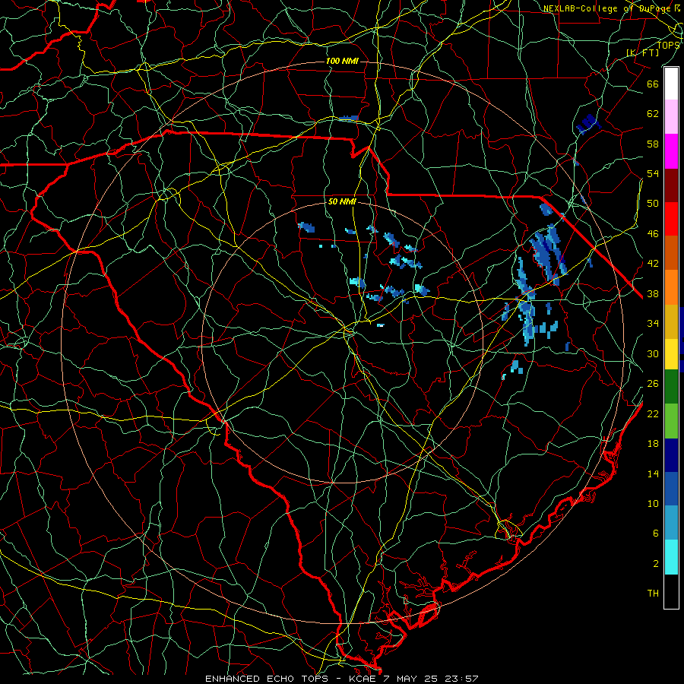
Task: Click the orange 38 kft legend swatch
Action: tap(671, 287)
